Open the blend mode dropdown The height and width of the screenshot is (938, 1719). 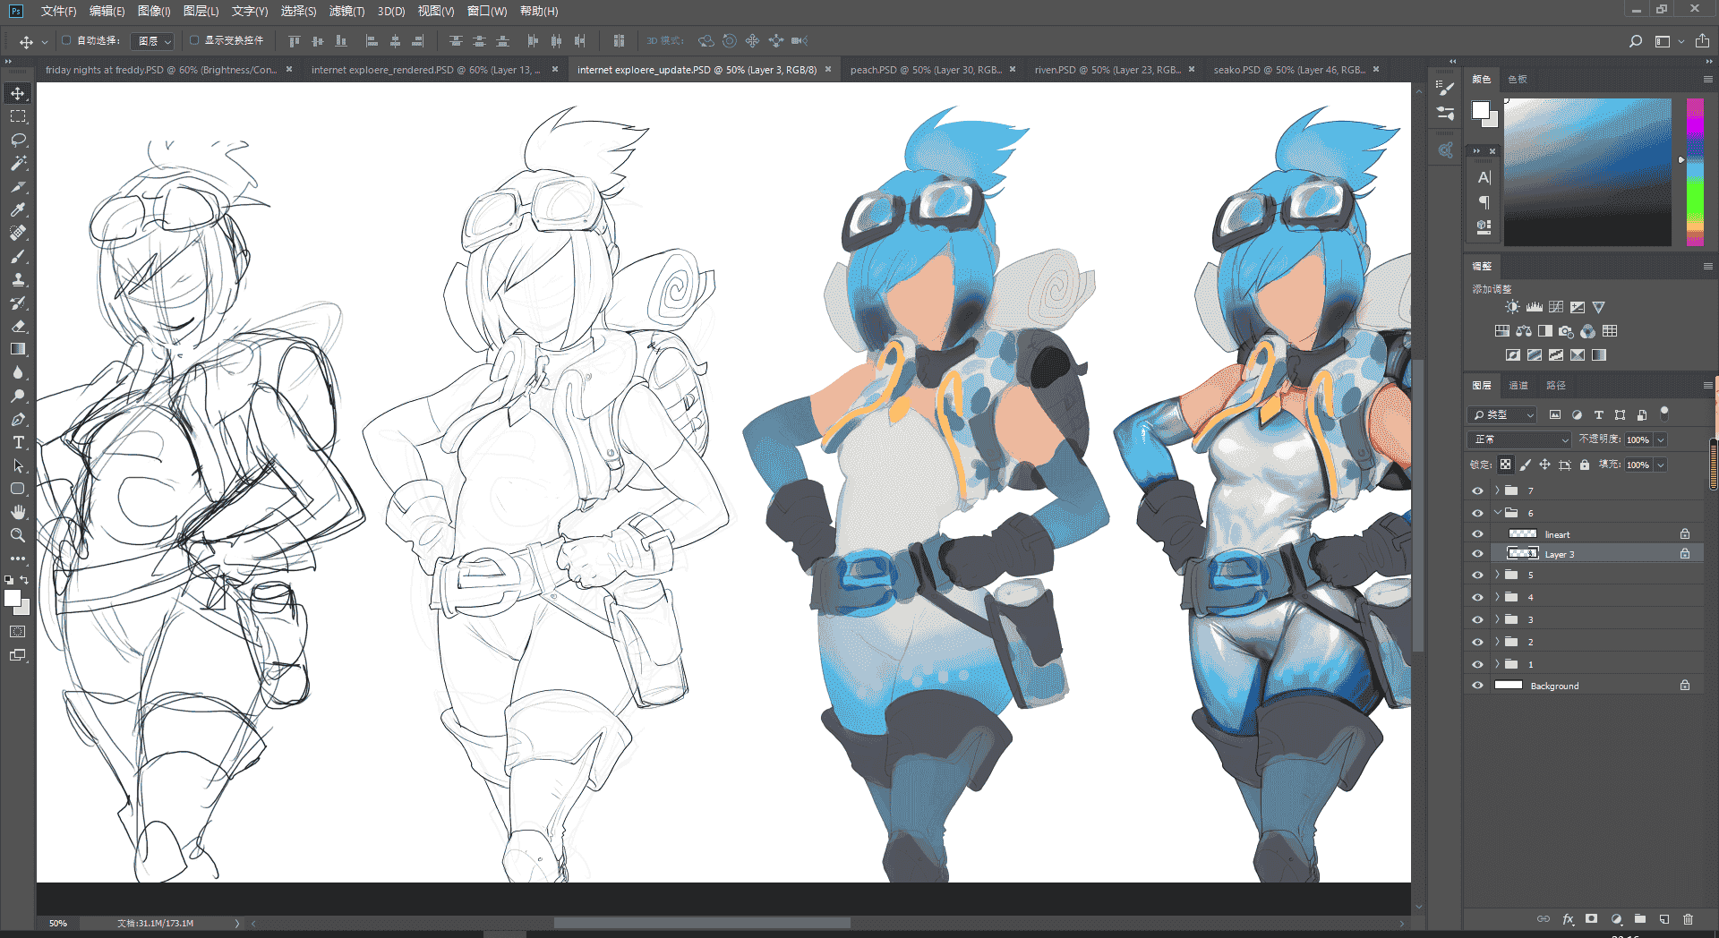coord(1520,439)
